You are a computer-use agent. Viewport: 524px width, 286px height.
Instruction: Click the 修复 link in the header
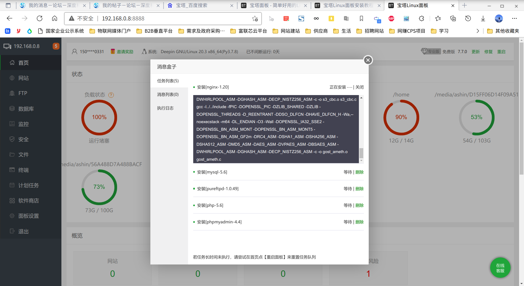tap(488, 51)
